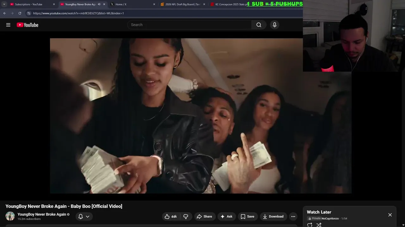Download the video
405x227 pixels.
click(273, 216)
